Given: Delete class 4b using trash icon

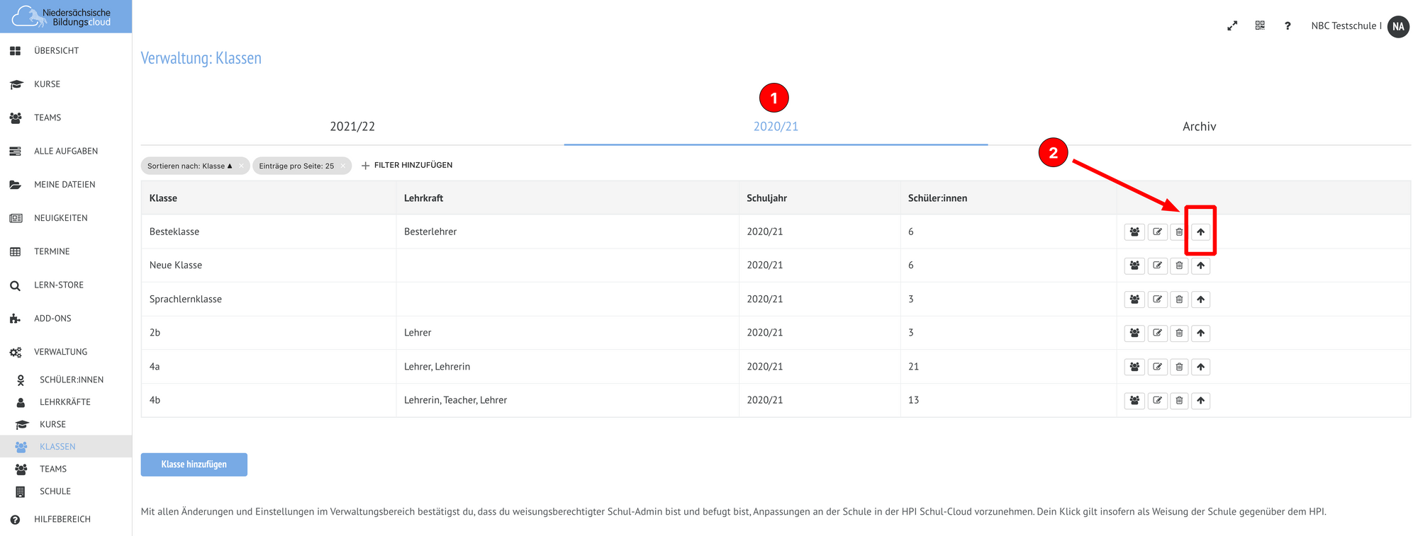Looking at the screenshot, I should point(1179,401).
